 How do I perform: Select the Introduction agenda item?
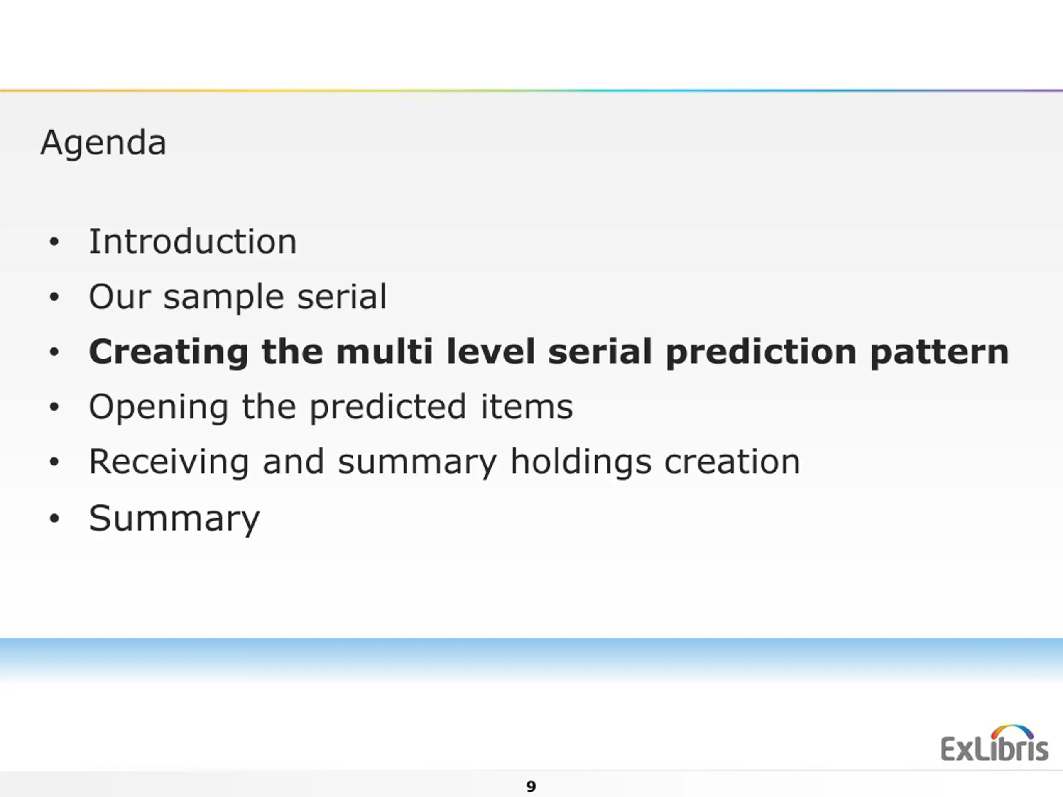click(x=193, y=241)
